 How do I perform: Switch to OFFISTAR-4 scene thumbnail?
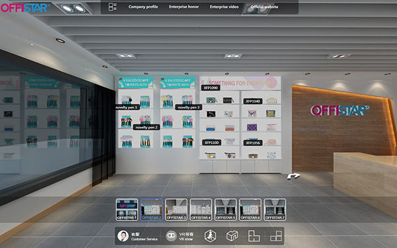pyautogui.click(x=200, y=210)
